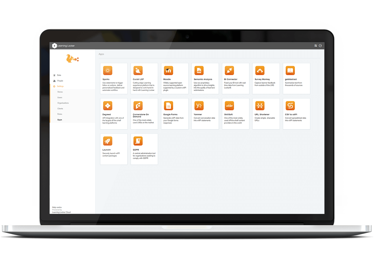Click the Survey Monkey app icon
The width and height of the screenshot is (375, 263).
(x=260, y=70)
